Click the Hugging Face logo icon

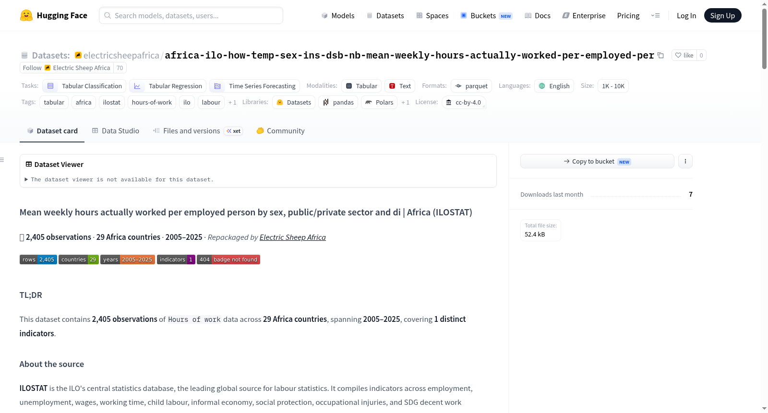click(26, 15)
